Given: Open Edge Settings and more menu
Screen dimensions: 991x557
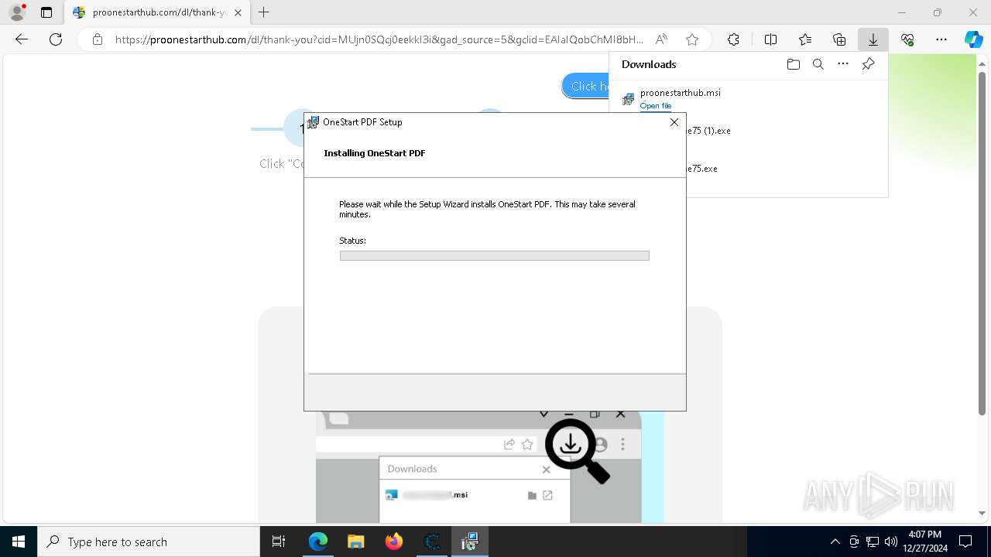Looking at the screenshot, I should click(941, 39).
